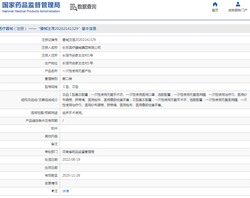
Task: Click the 政务服务门户 label text
Action: point(238,10)
